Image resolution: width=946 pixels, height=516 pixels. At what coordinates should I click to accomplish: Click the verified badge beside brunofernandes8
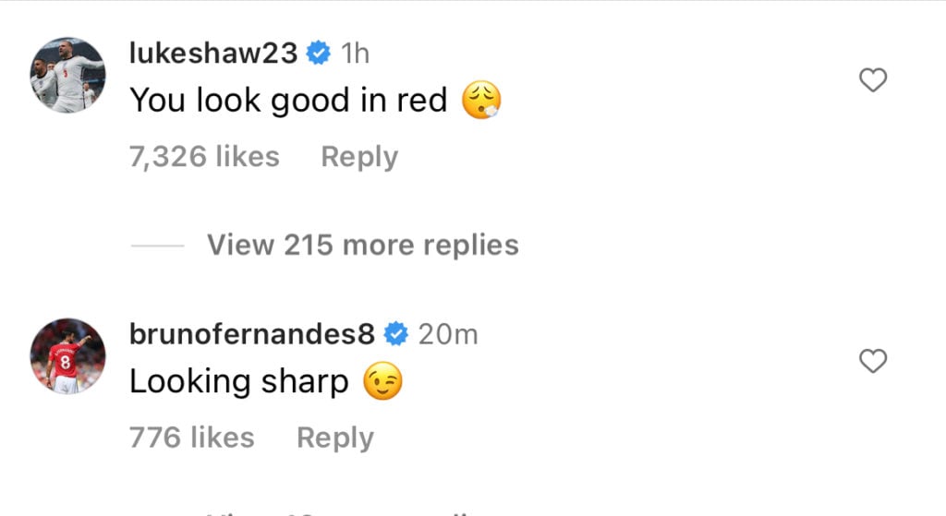pos(396,334)
